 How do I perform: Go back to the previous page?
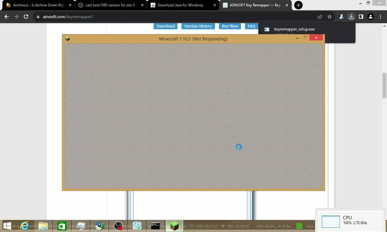coord(7,17)
